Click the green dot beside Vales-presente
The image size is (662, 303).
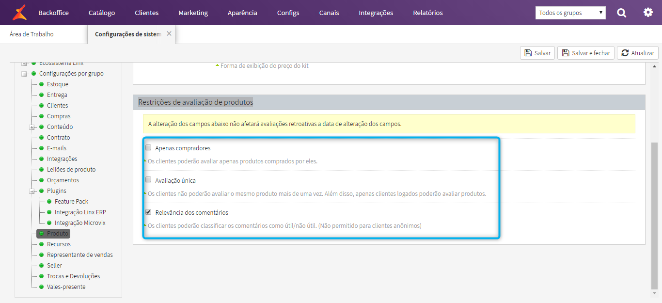point(42,287)
